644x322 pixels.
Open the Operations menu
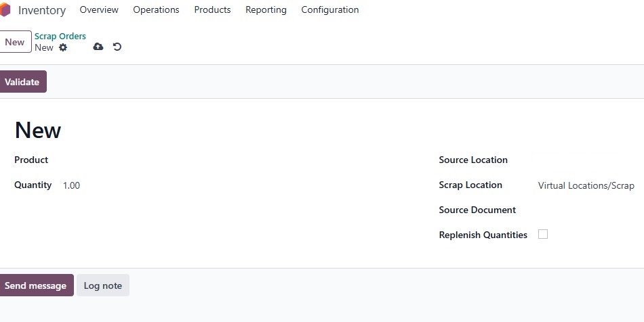[x=156, y=10]
